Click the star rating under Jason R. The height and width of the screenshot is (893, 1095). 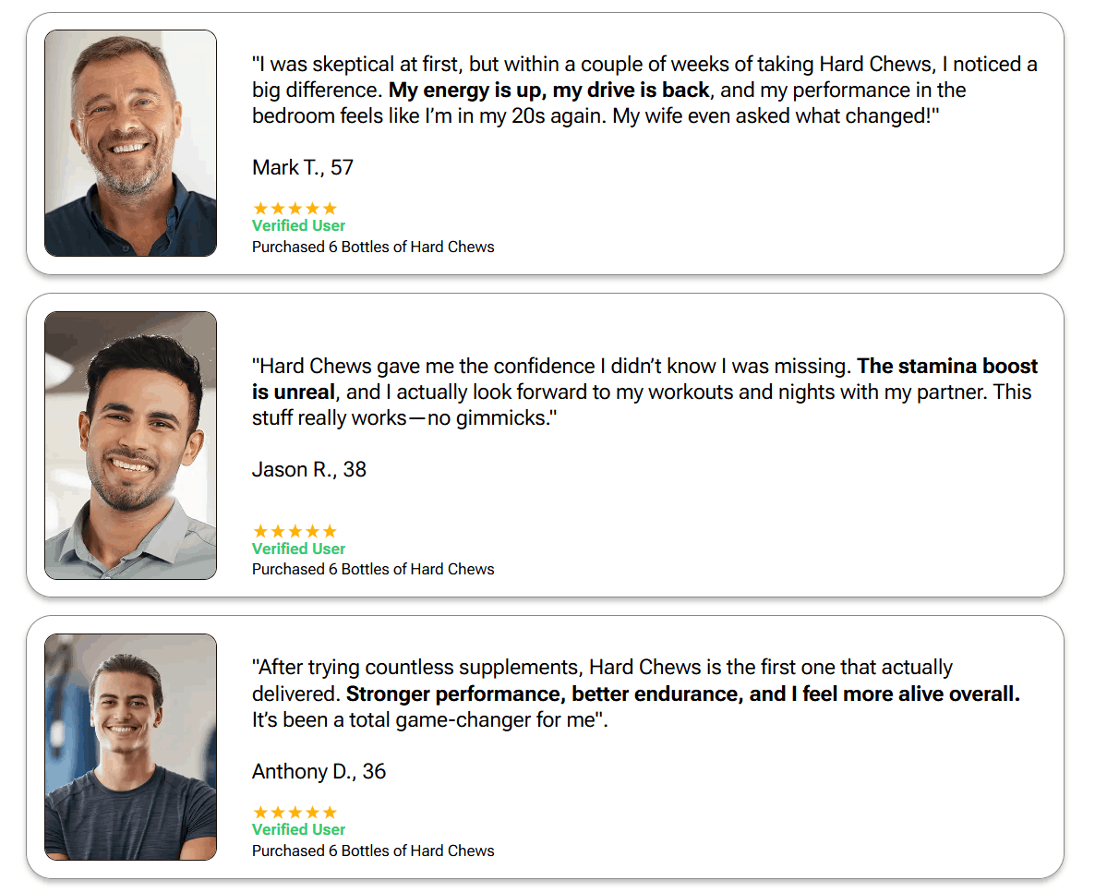295,531
